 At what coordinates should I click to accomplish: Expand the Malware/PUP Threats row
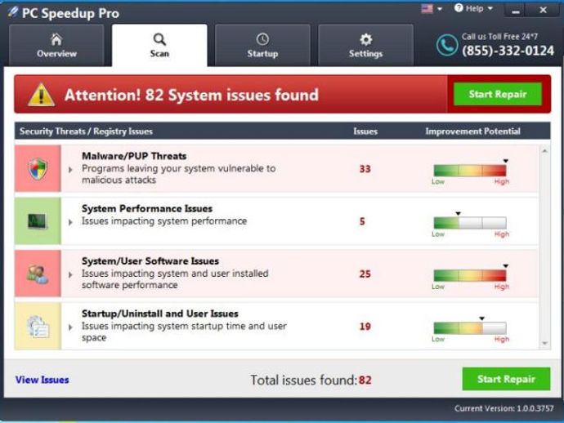click(x=70, y=170)
